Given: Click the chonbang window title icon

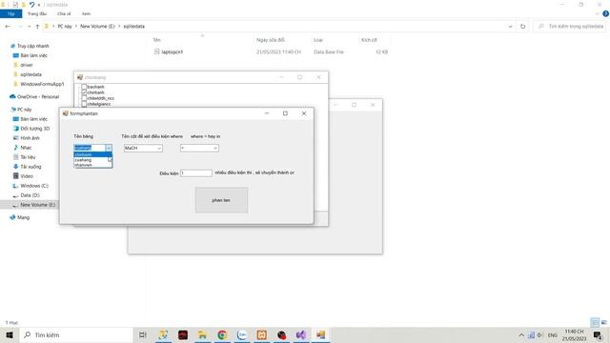Looking at the screenshot, I should pyautogui.click(x=80, y=77).
